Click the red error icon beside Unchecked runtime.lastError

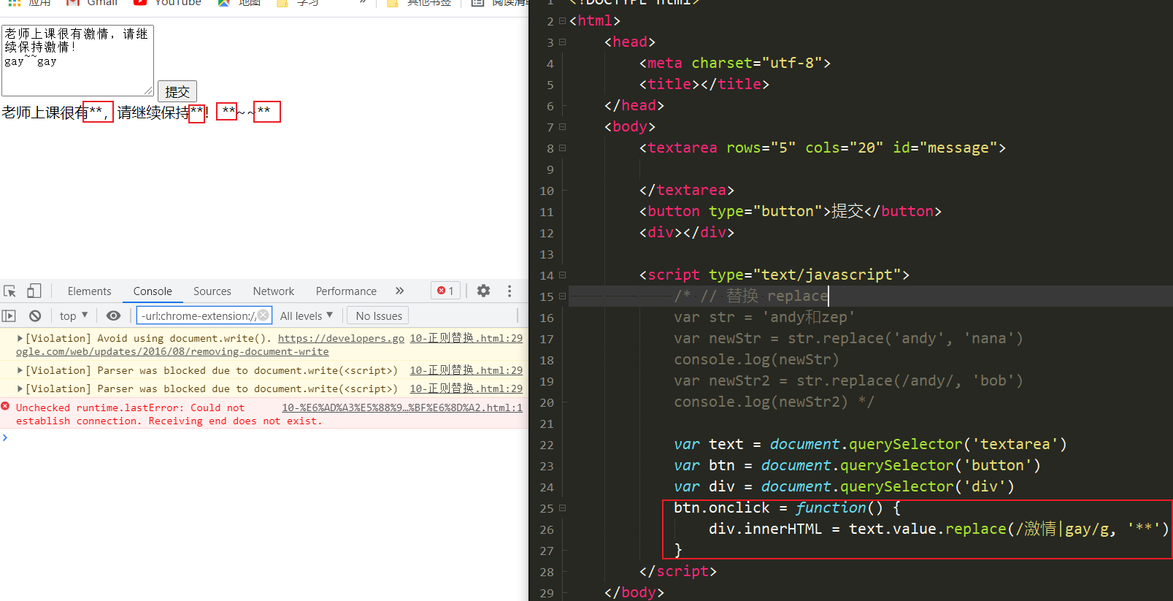pos(5,406)
